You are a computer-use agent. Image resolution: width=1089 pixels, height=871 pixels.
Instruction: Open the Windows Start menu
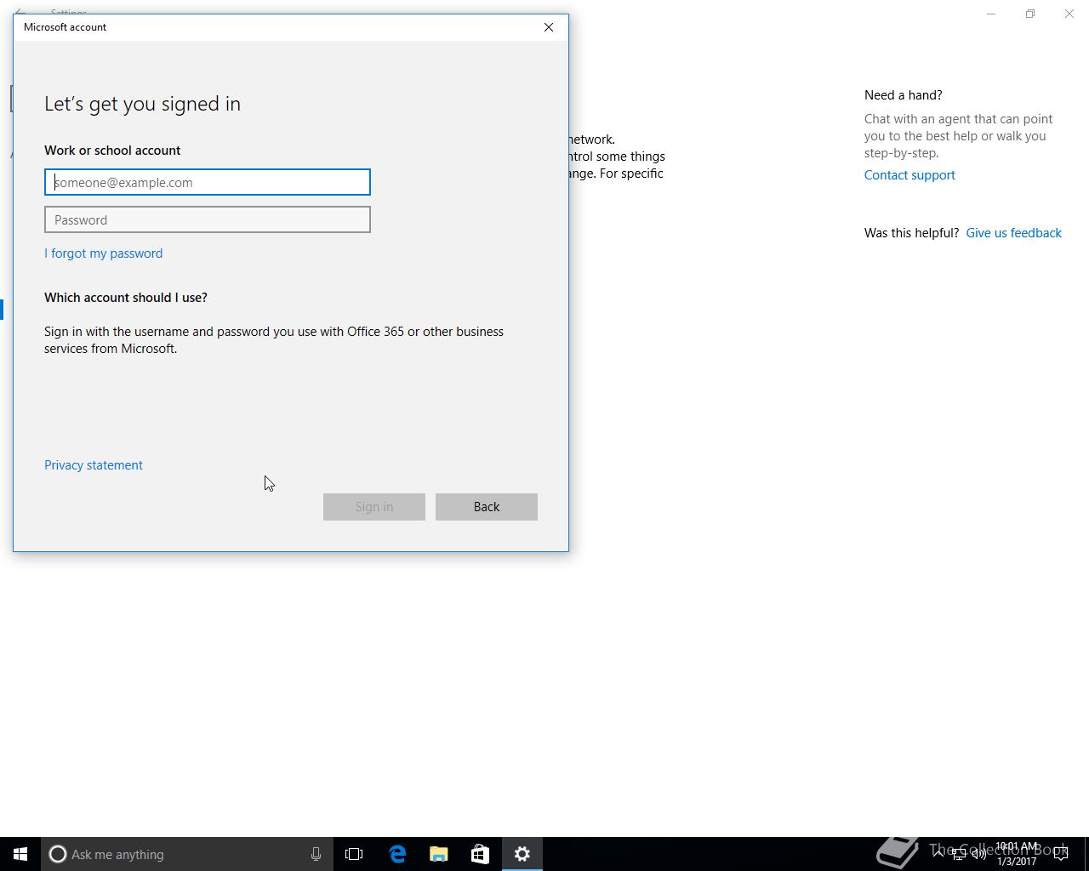[20, 854]
